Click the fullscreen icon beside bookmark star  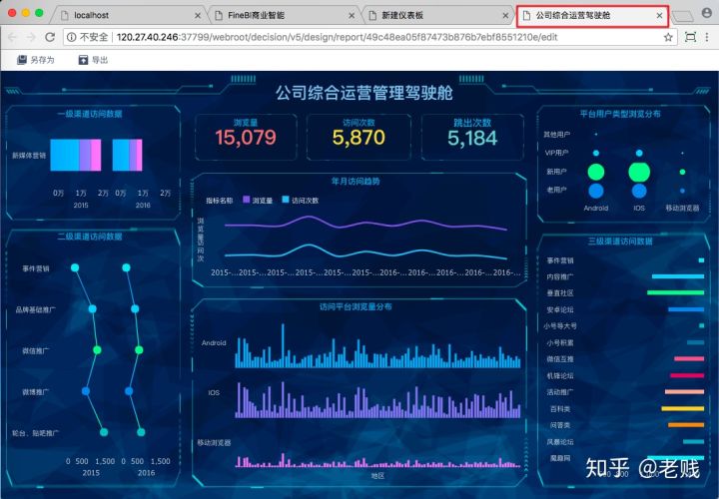[690, 37]
